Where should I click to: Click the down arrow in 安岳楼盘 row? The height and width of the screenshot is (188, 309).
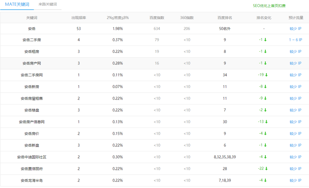coord(266,110)
